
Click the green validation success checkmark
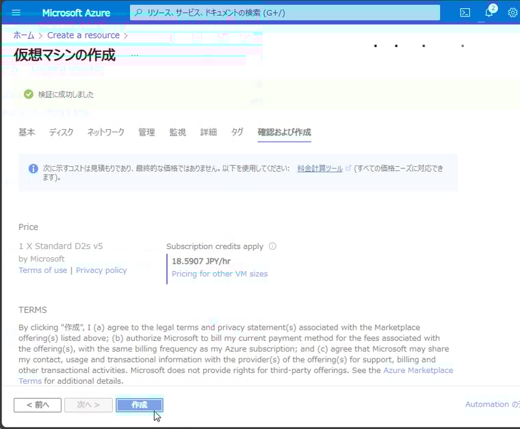[x=29, y=94]
